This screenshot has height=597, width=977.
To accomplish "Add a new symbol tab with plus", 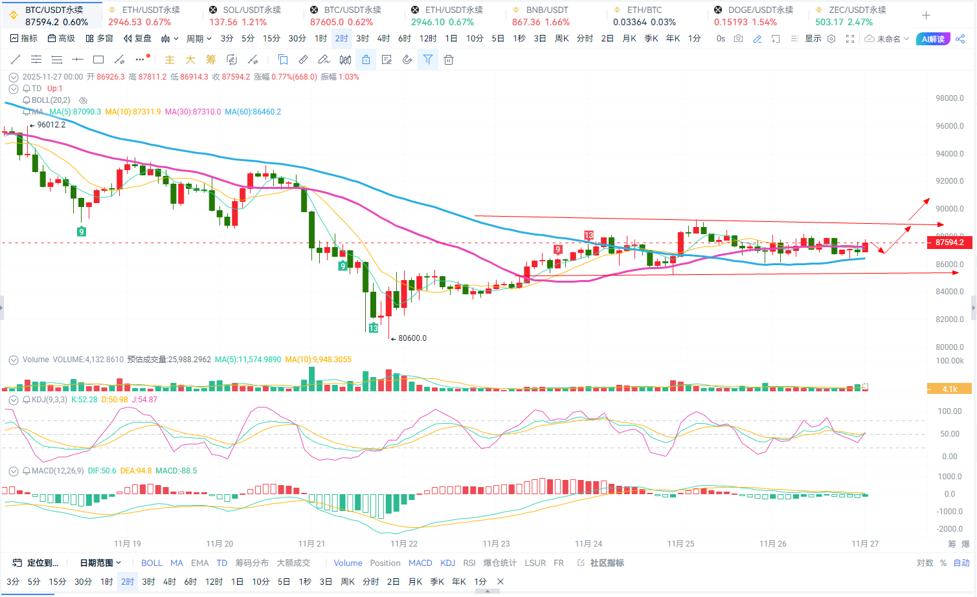I will [926, 16].
